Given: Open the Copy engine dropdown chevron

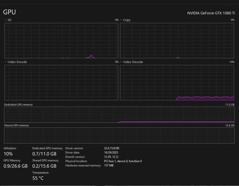Looking at the screenshot, I should pos(121,20).
